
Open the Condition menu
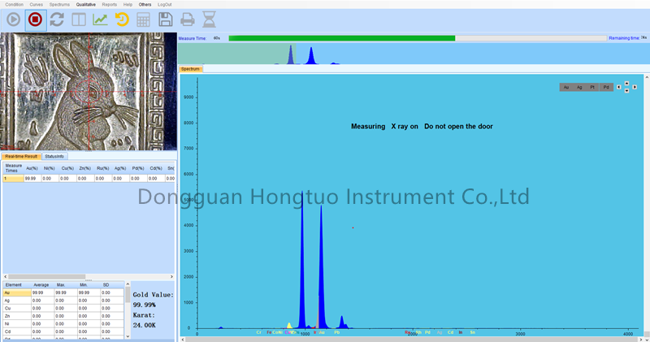pyautogui.click(x=14, y=5)
